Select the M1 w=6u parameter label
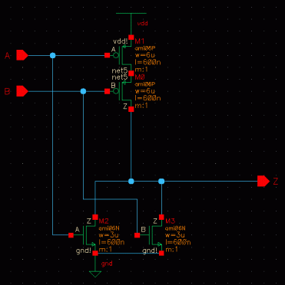 (x=145, y=55)
